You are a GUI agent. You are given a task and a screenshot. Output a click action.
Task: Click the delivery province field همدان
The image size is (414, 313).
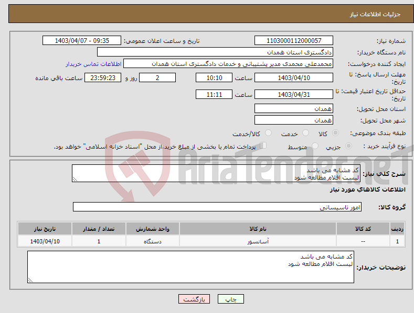pos(294,108)
